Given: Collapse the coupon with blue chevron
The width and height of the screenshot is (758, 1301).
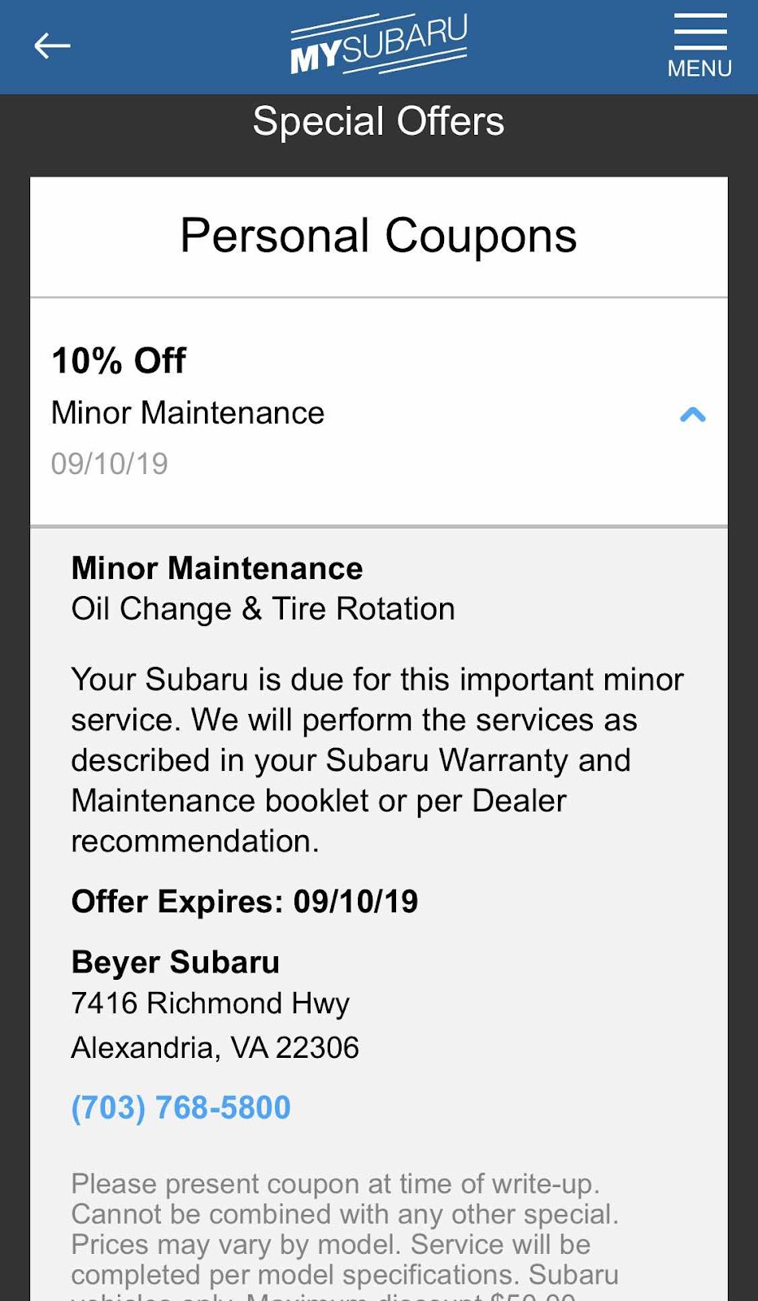Looking at the screenshot, I should tap(692, 415).
